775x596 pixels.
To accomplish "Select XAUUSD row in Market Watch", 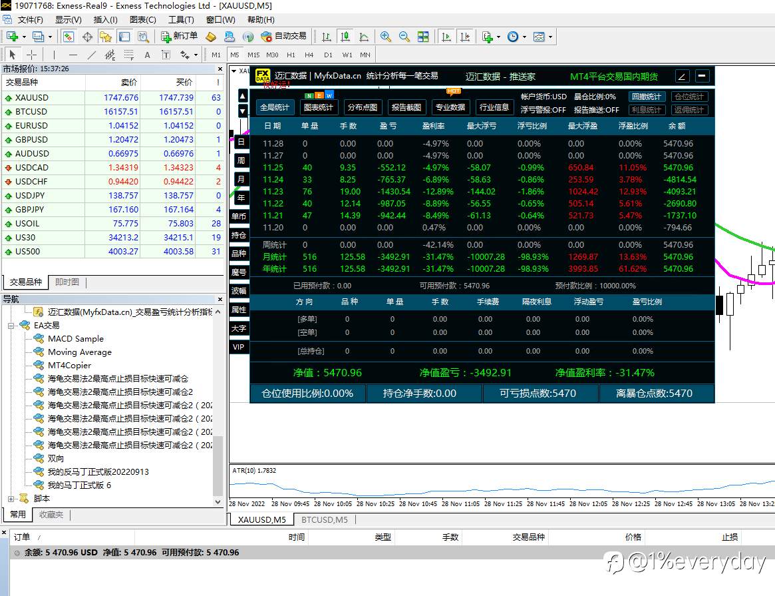I will [113, 97].
